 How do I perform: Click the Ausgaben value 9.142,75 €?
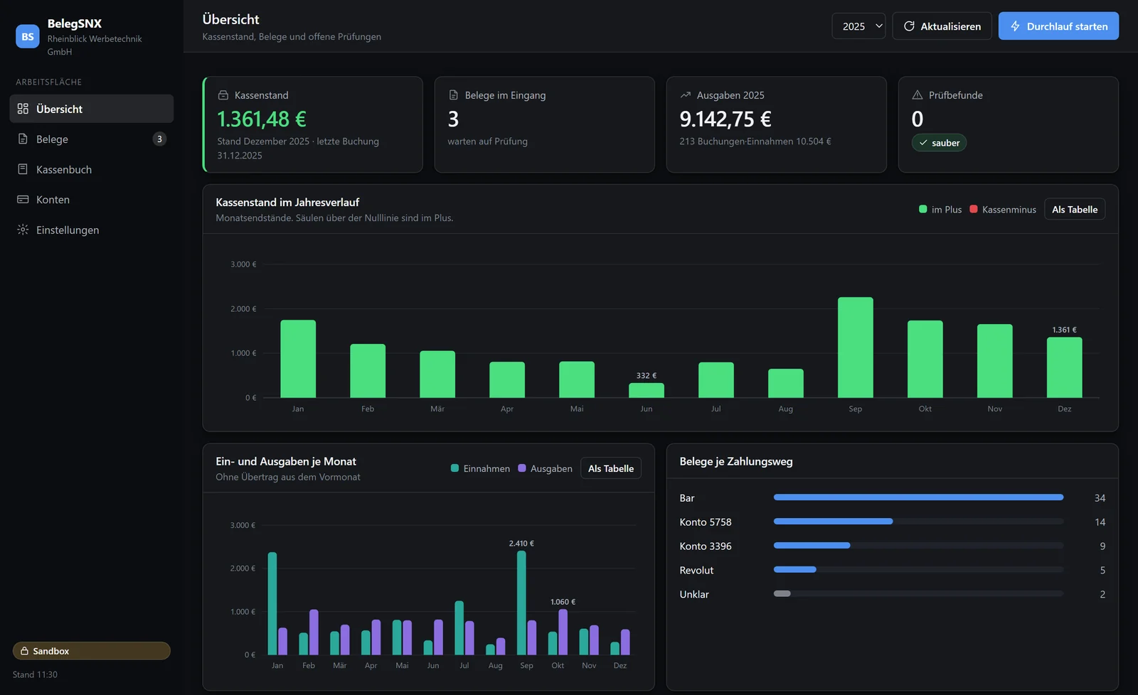[725, 119]
